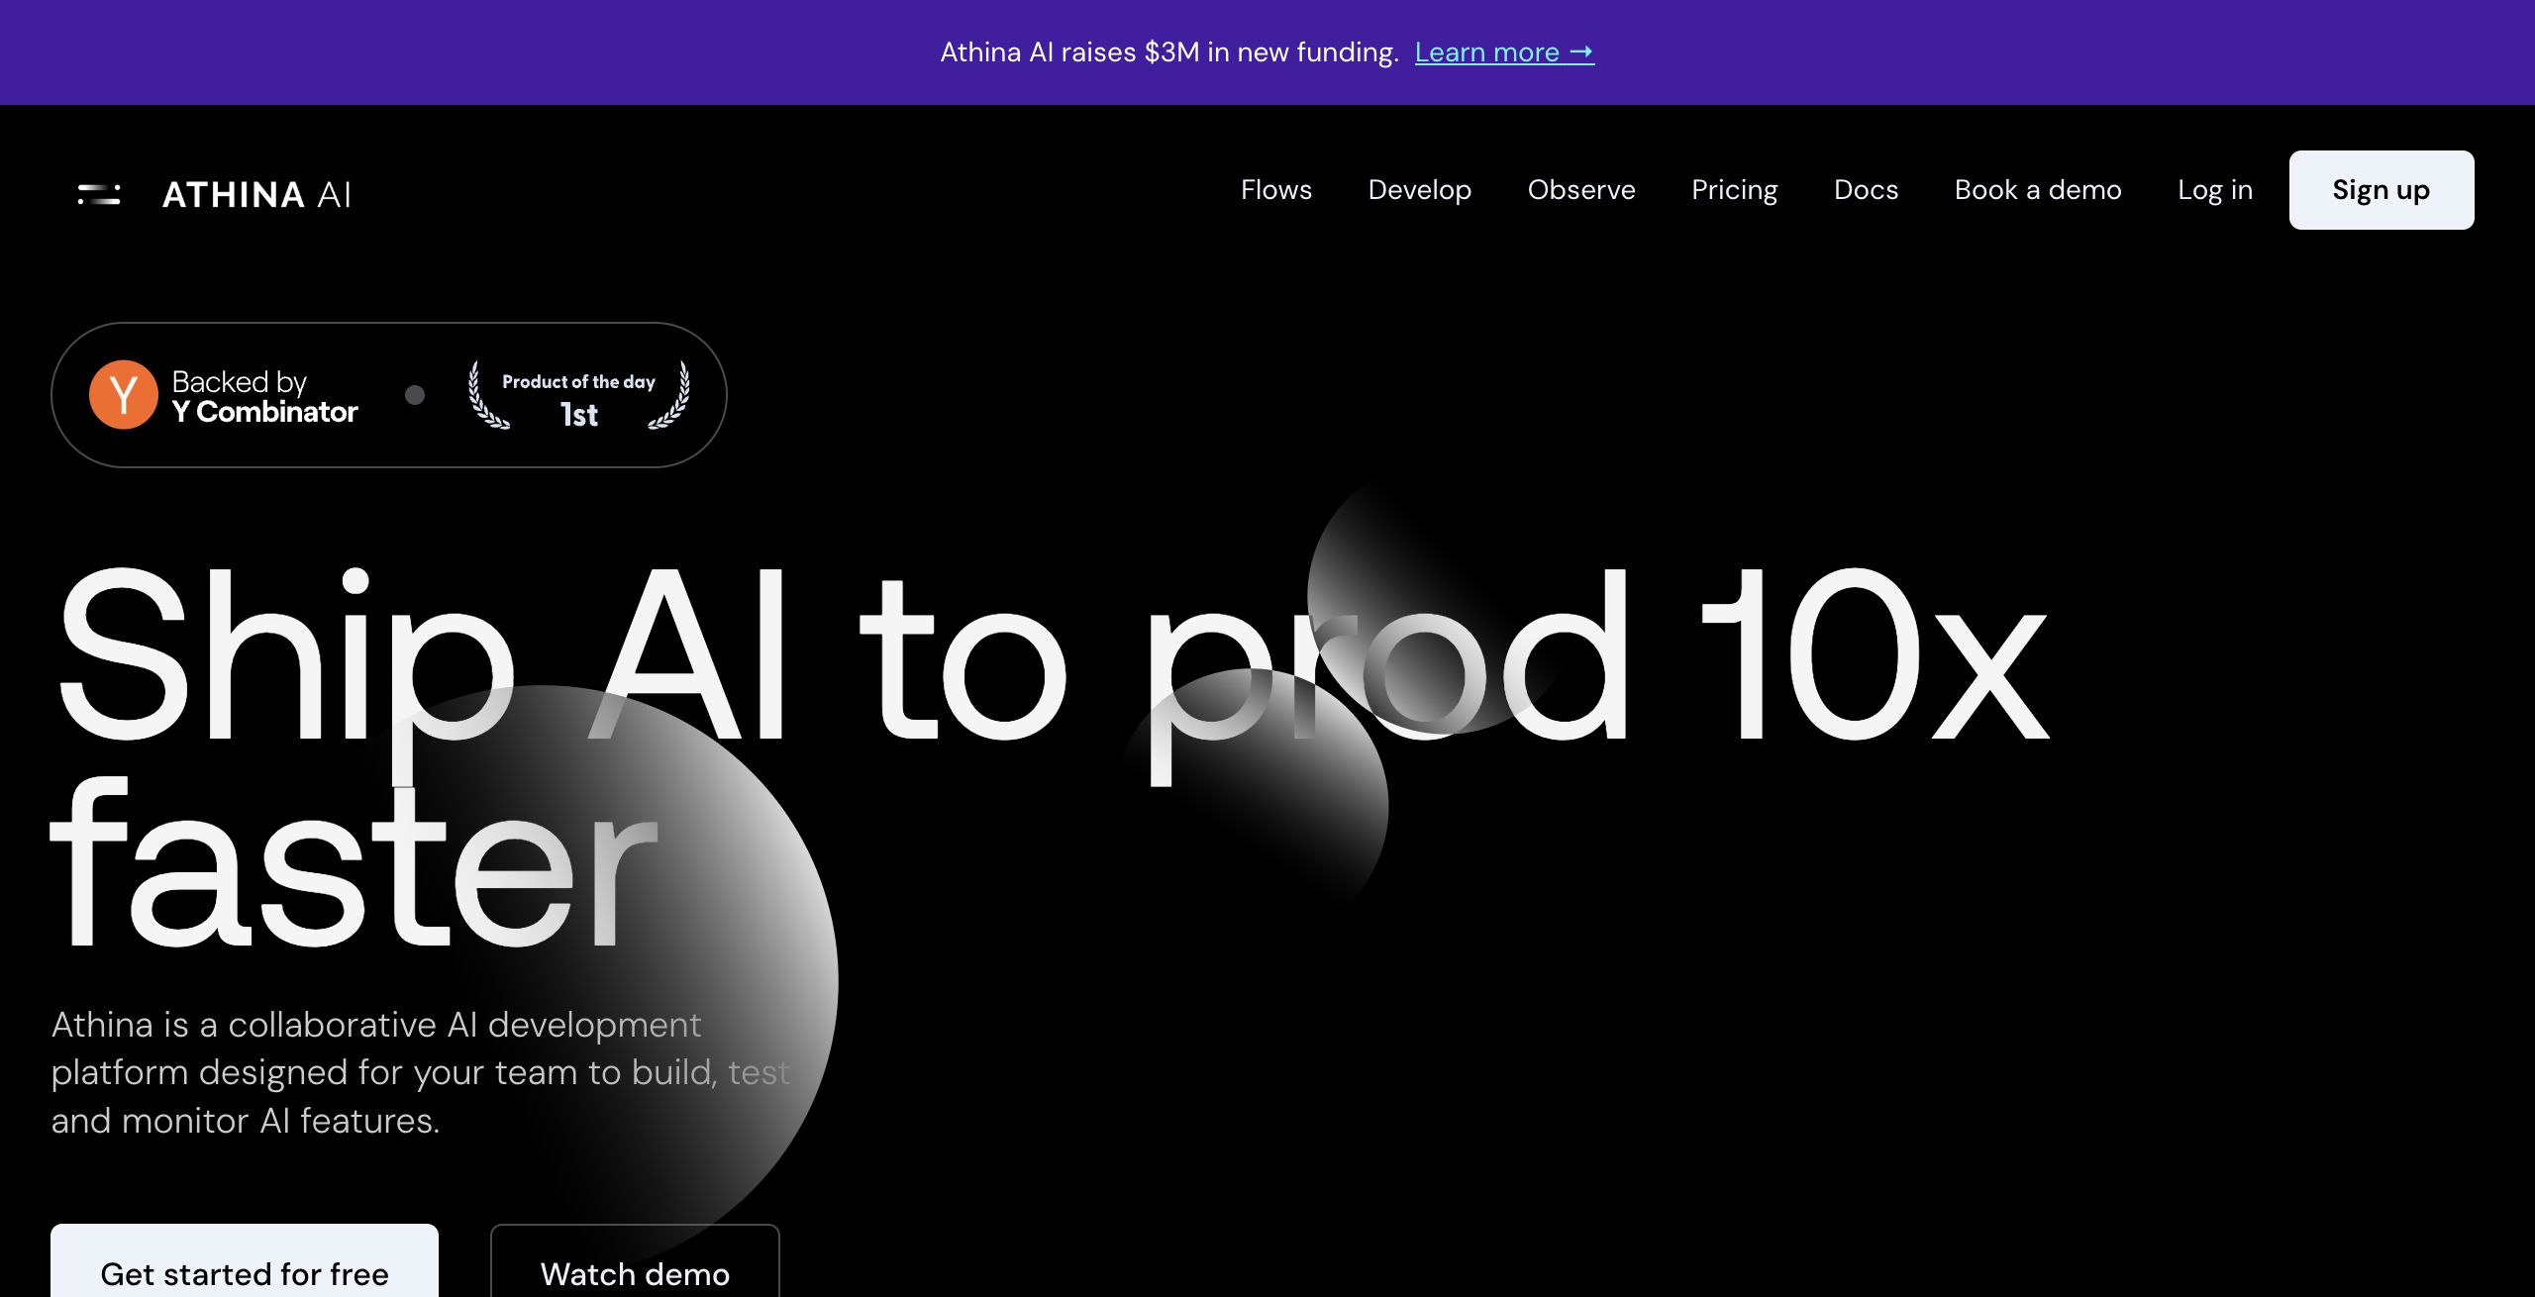Viewport: 2535px width, 1297px height.
Task: Open the Develop nav item
Action: 1420,190
